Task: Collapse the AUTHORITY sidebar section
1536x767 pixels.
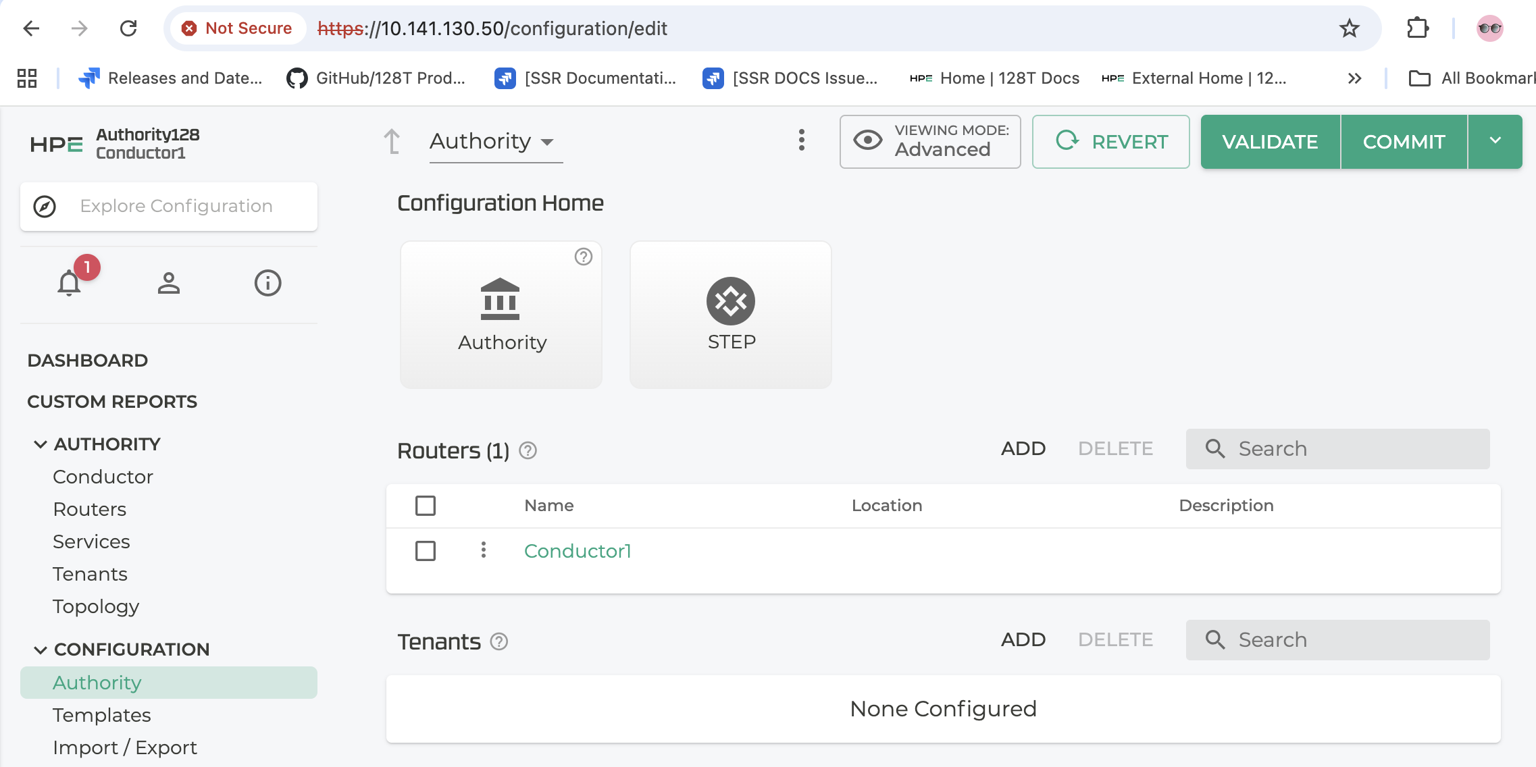Action: 41,444
